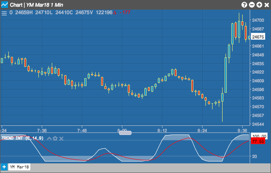
Task: Click the 100.00 indicator value label
Action: coord(259,136)
